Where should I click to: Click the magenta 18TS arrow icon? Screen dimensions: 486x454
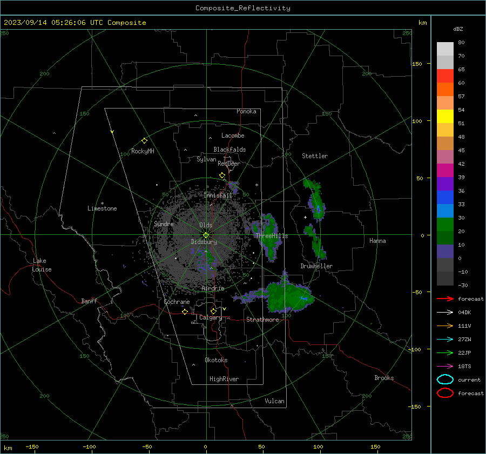coord(445,366)
